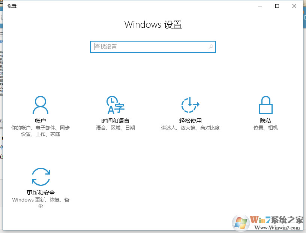Click the 设置 title bar label
This screenshot has height=233, width=306.
pos(12,6)
